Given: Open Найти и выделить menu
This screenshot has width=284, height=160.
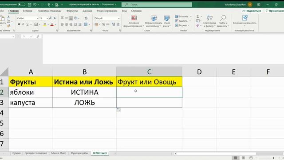Looking at the screenshot, I should click(223, 21).
